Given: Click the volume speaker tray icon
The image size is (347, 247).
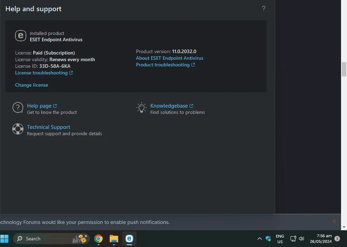Looking at the screenshot, I should click(301, 239).
